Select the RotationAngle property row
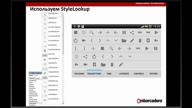 click(x=35, y=94)
